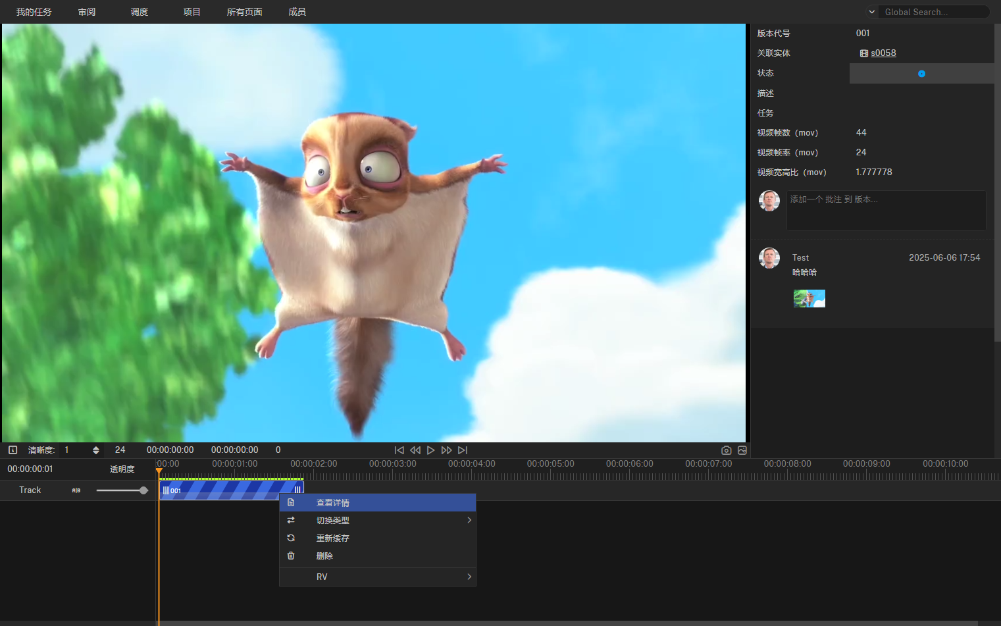Rewind the video playback
1001x626 pixels.
click(415, 450)
